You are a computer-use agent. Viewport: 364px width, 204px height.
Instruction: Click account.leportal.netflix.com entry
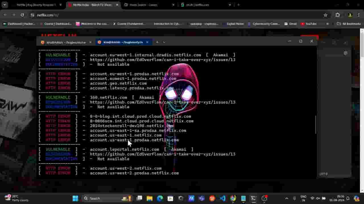pos(125,149)
